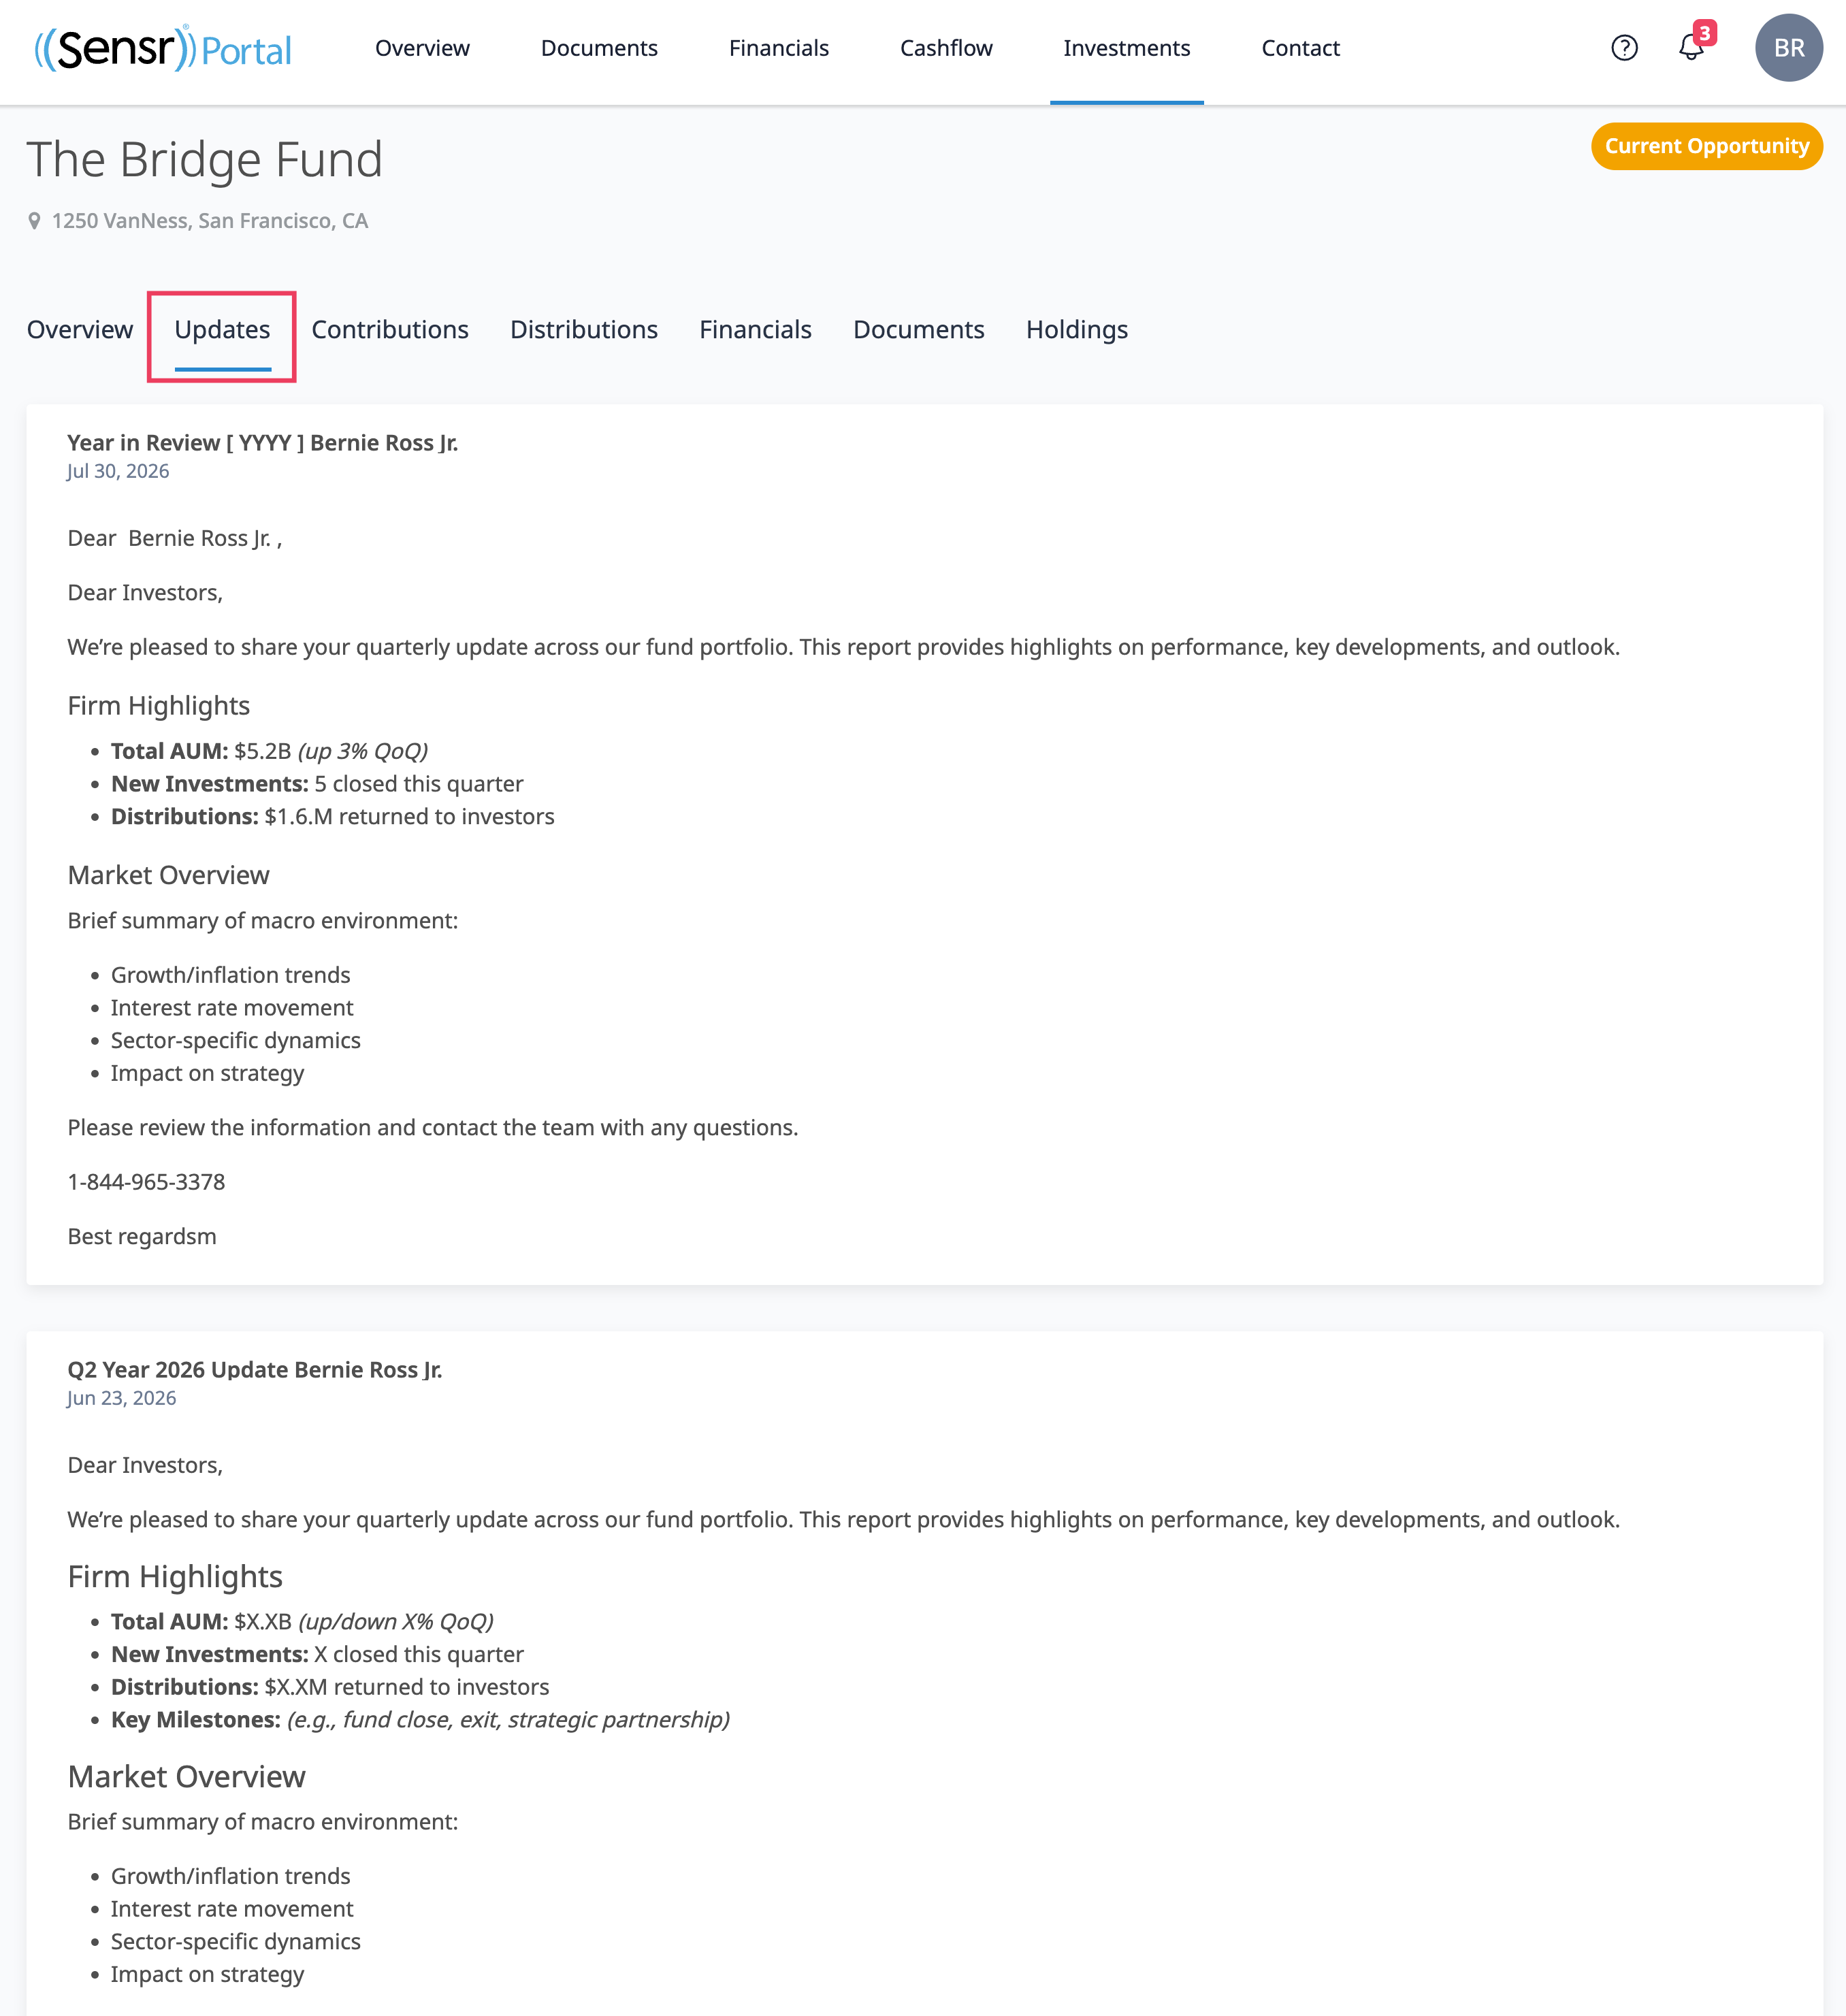The height and width of the screenshot is (2016, 1846).
Task: Switch to the Contributions tab
Action: [x=390, y=329]
